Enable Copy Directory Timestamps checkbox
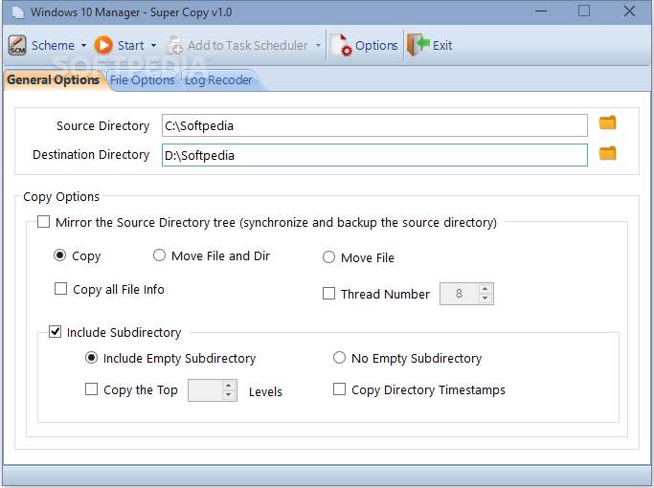This screenshot has width=654, height=488. tap(339, 389)
